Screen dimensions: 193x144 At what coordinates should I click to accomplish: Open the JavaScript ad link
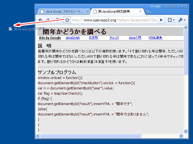tap(73, 38)
